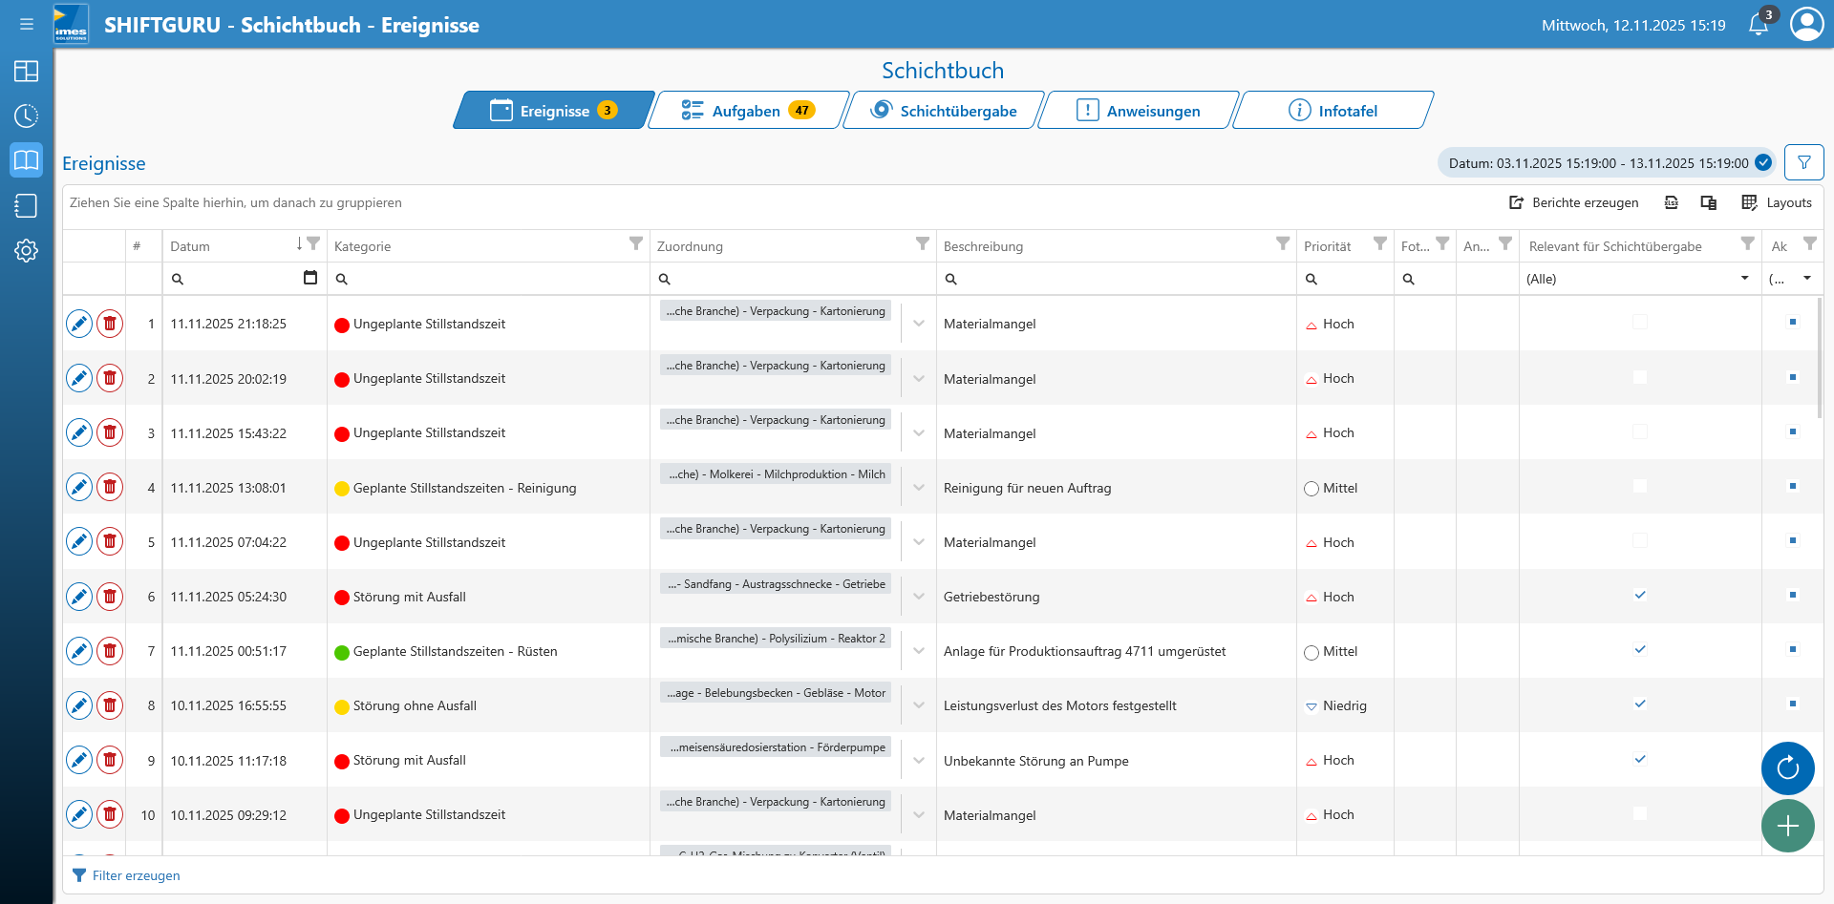1834x904 pixels.
Task: Open Kategorie column filter icon
Action: tap(635, 244)
